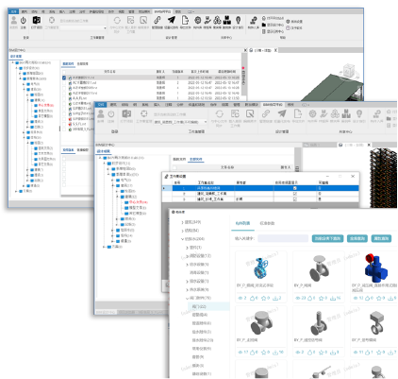Click the chain link icon in the back ribbon
The height and width of the screenshot is (379, 398).
point(158,20)
